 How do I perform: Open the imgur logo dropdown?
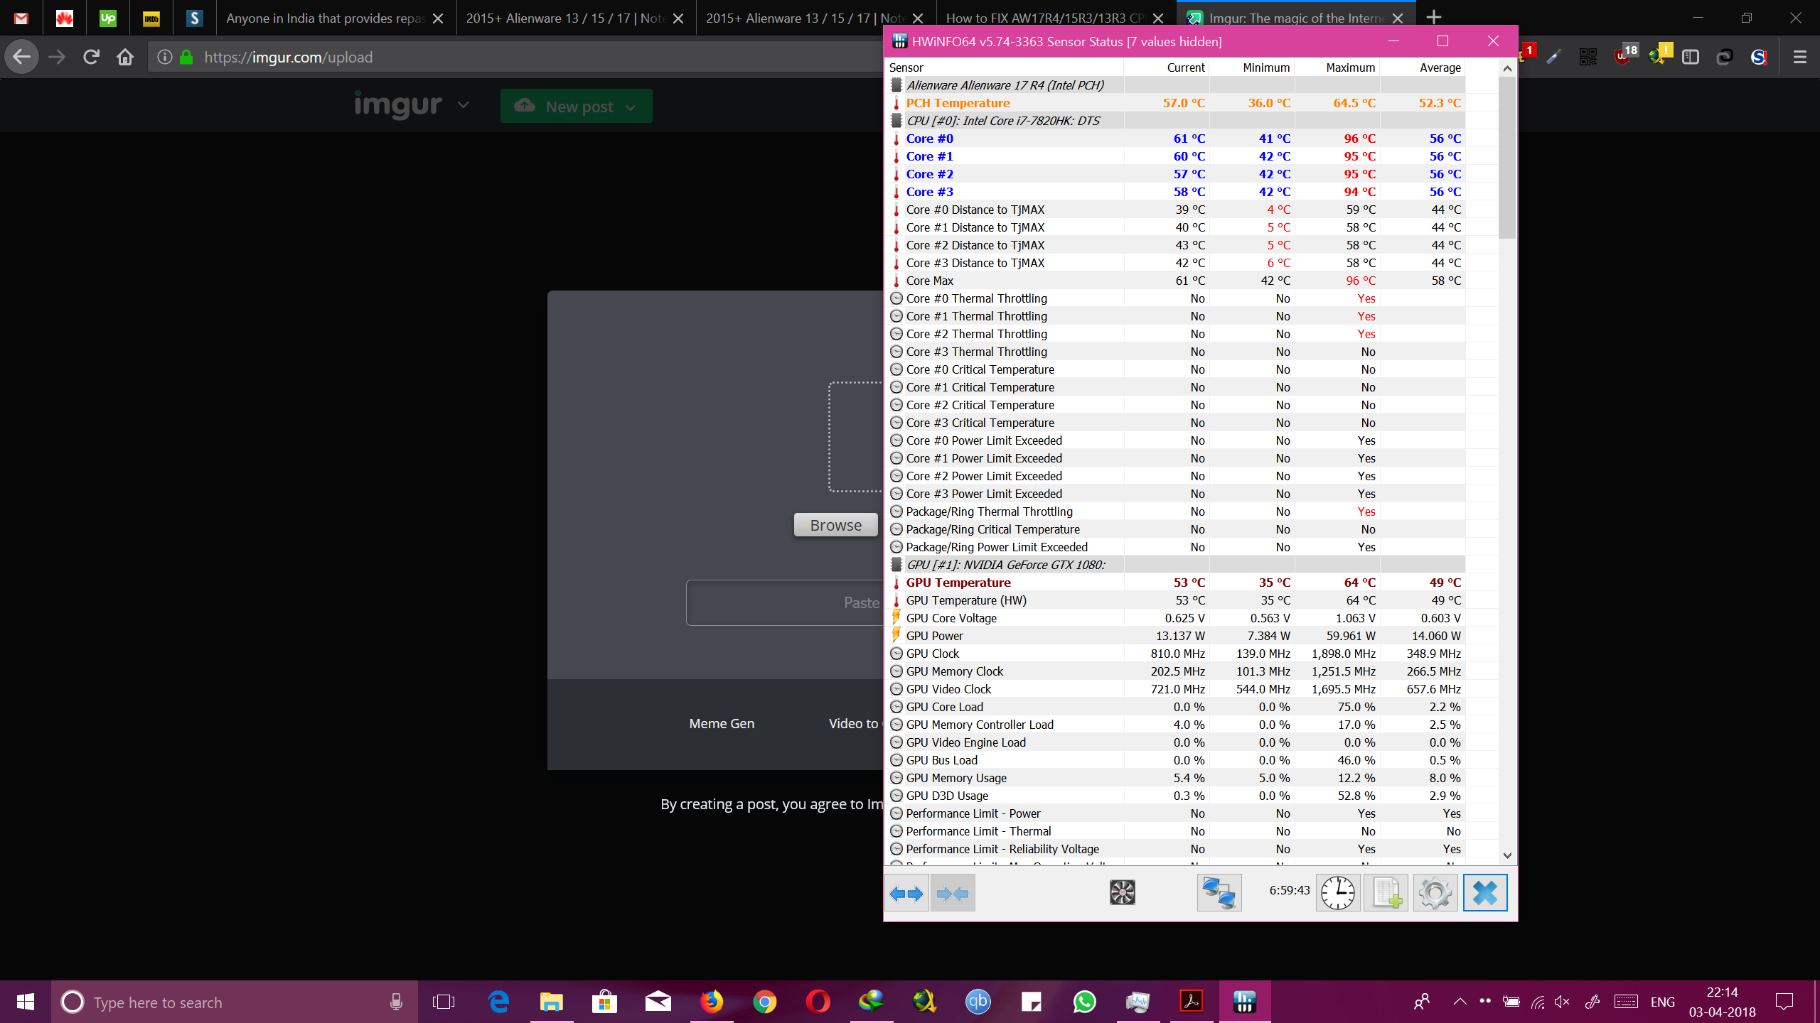[x=464, y=105]
